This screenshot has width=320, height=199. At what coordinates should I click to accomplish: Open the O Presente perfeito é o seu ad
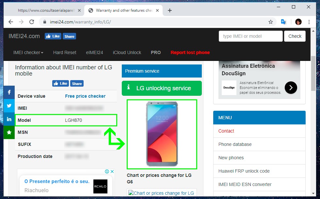pos(57,181)
